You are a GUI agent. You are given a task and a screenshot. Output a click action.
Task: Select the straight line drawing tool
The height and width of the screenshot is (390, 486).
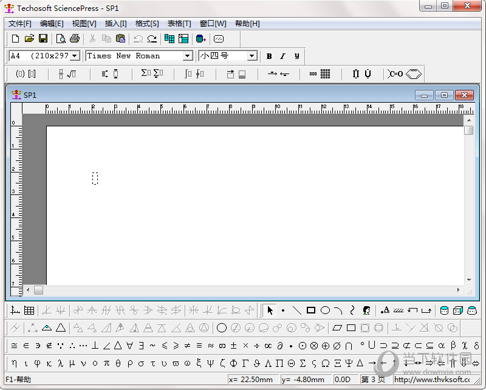(296, 310)
